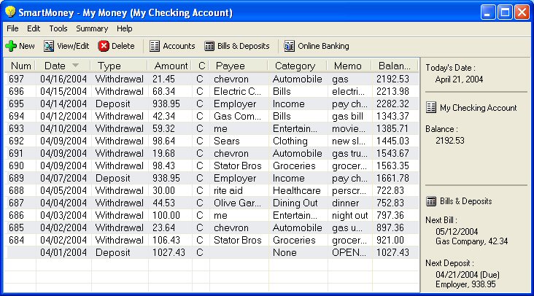This screenshot has width=534, height=296.
Task: Click the Bills & Deposits calculator toolbar icon
Action: tap(209, 46)
